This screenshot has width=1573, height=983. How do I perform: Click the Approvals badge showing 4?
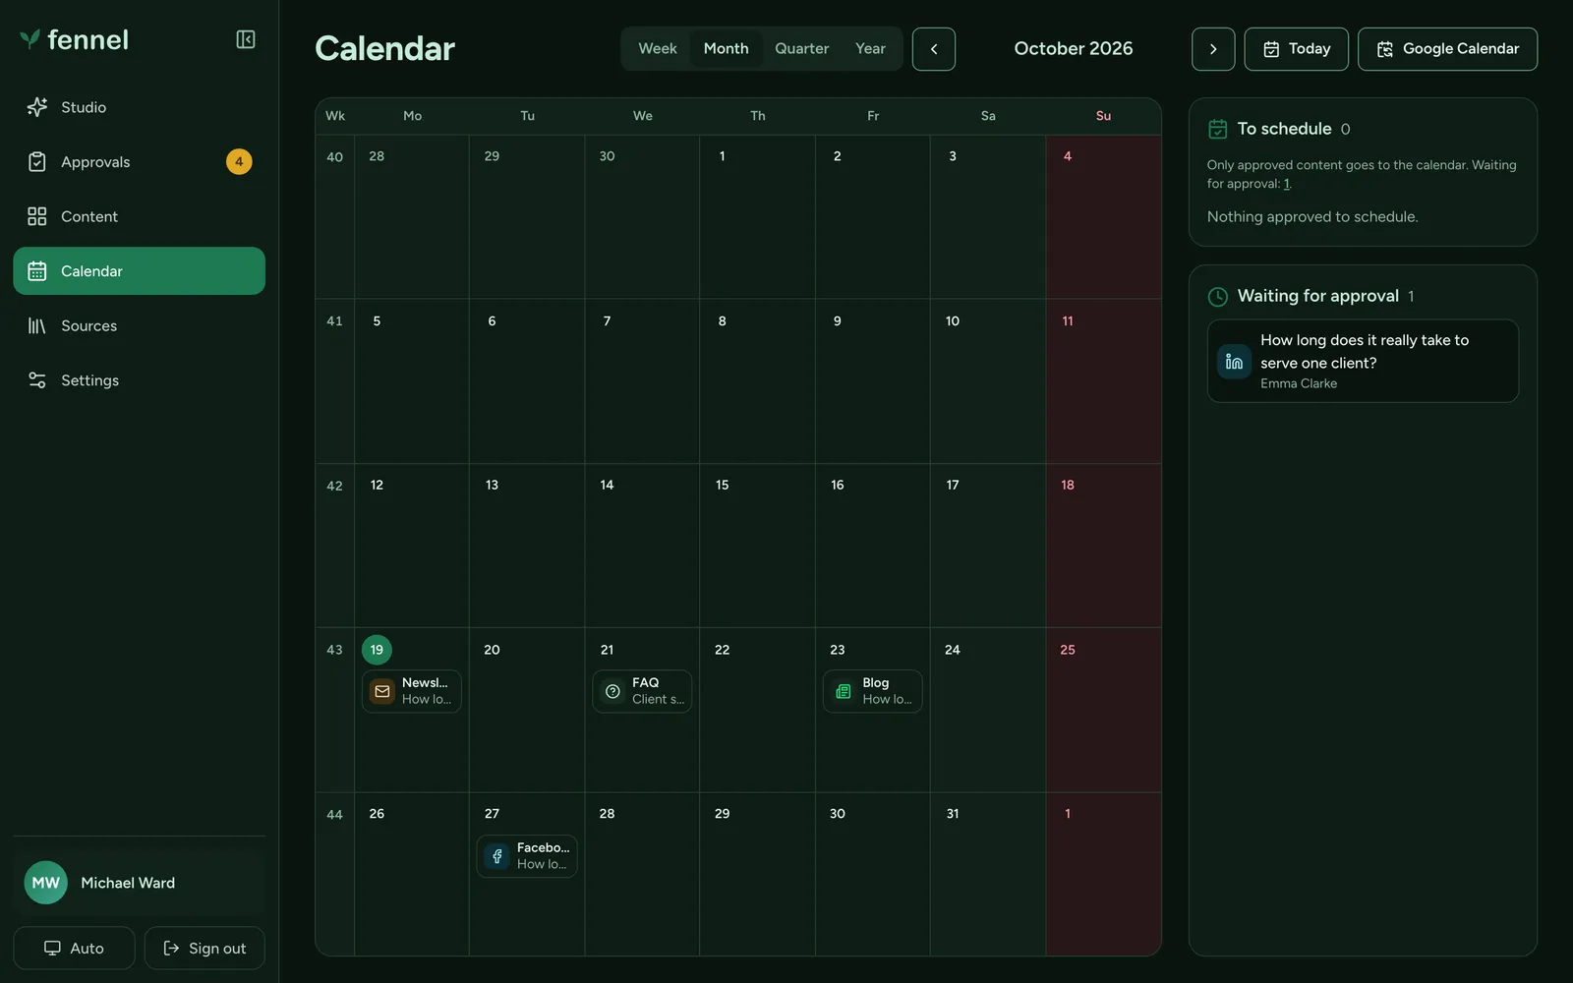[239, 162]
